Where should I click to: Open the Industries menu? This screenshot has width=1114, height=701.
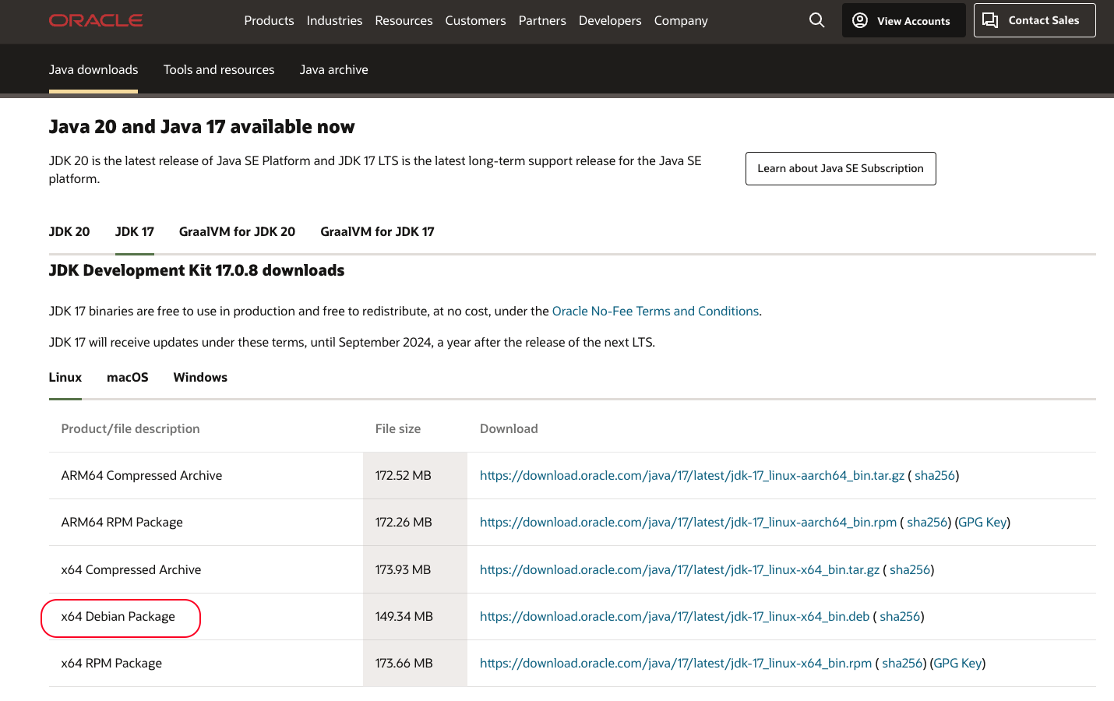(334, 20)
